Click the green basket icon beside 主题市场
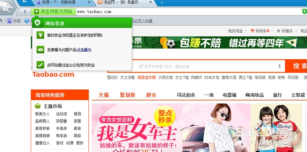 (38, 106)
